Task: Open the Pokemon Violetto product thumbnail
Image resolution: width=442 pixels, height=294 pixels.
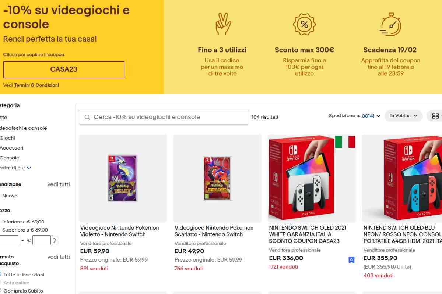Action: 123,178
